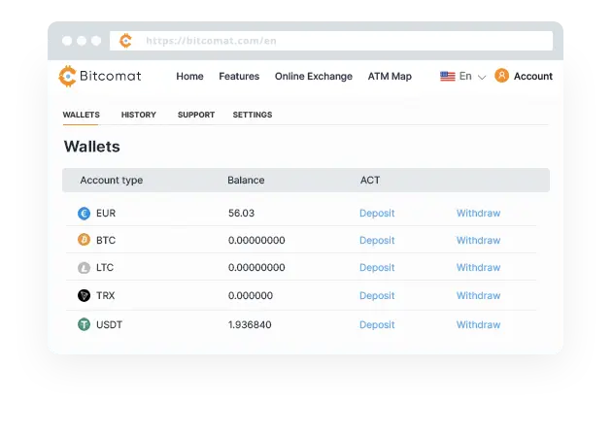Click the orange Account avatar icon
This screenshot has height=434, width=613.
[x=501, y=76]
